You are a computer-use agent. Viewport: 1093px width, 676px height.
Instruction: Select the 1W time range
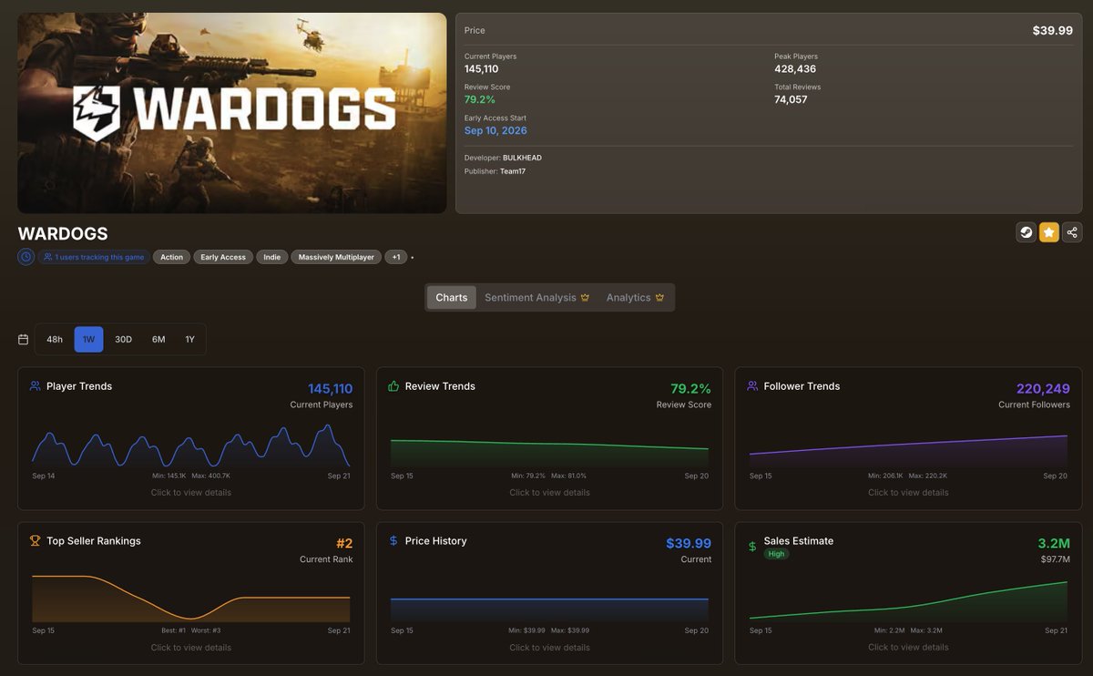click(88, 340)
